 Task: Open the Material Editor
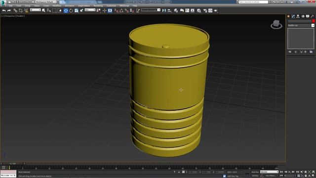(x=199, y=10)
